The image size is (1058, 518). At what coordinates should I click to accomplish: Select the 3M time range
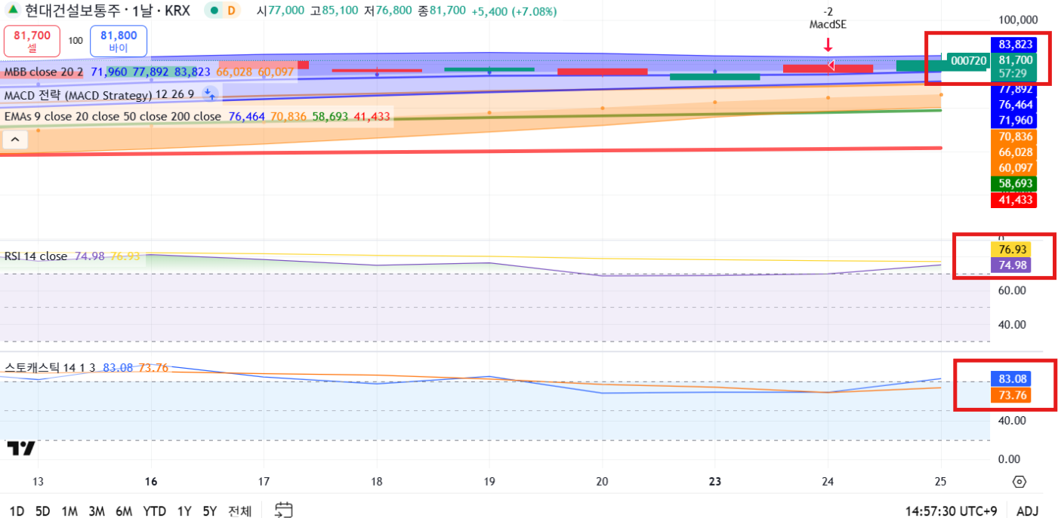click(97, 511)
